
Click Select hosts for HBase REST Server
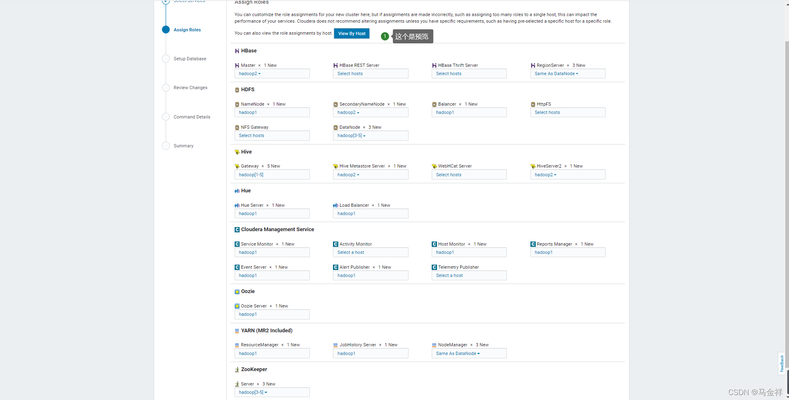coord(371,73)
